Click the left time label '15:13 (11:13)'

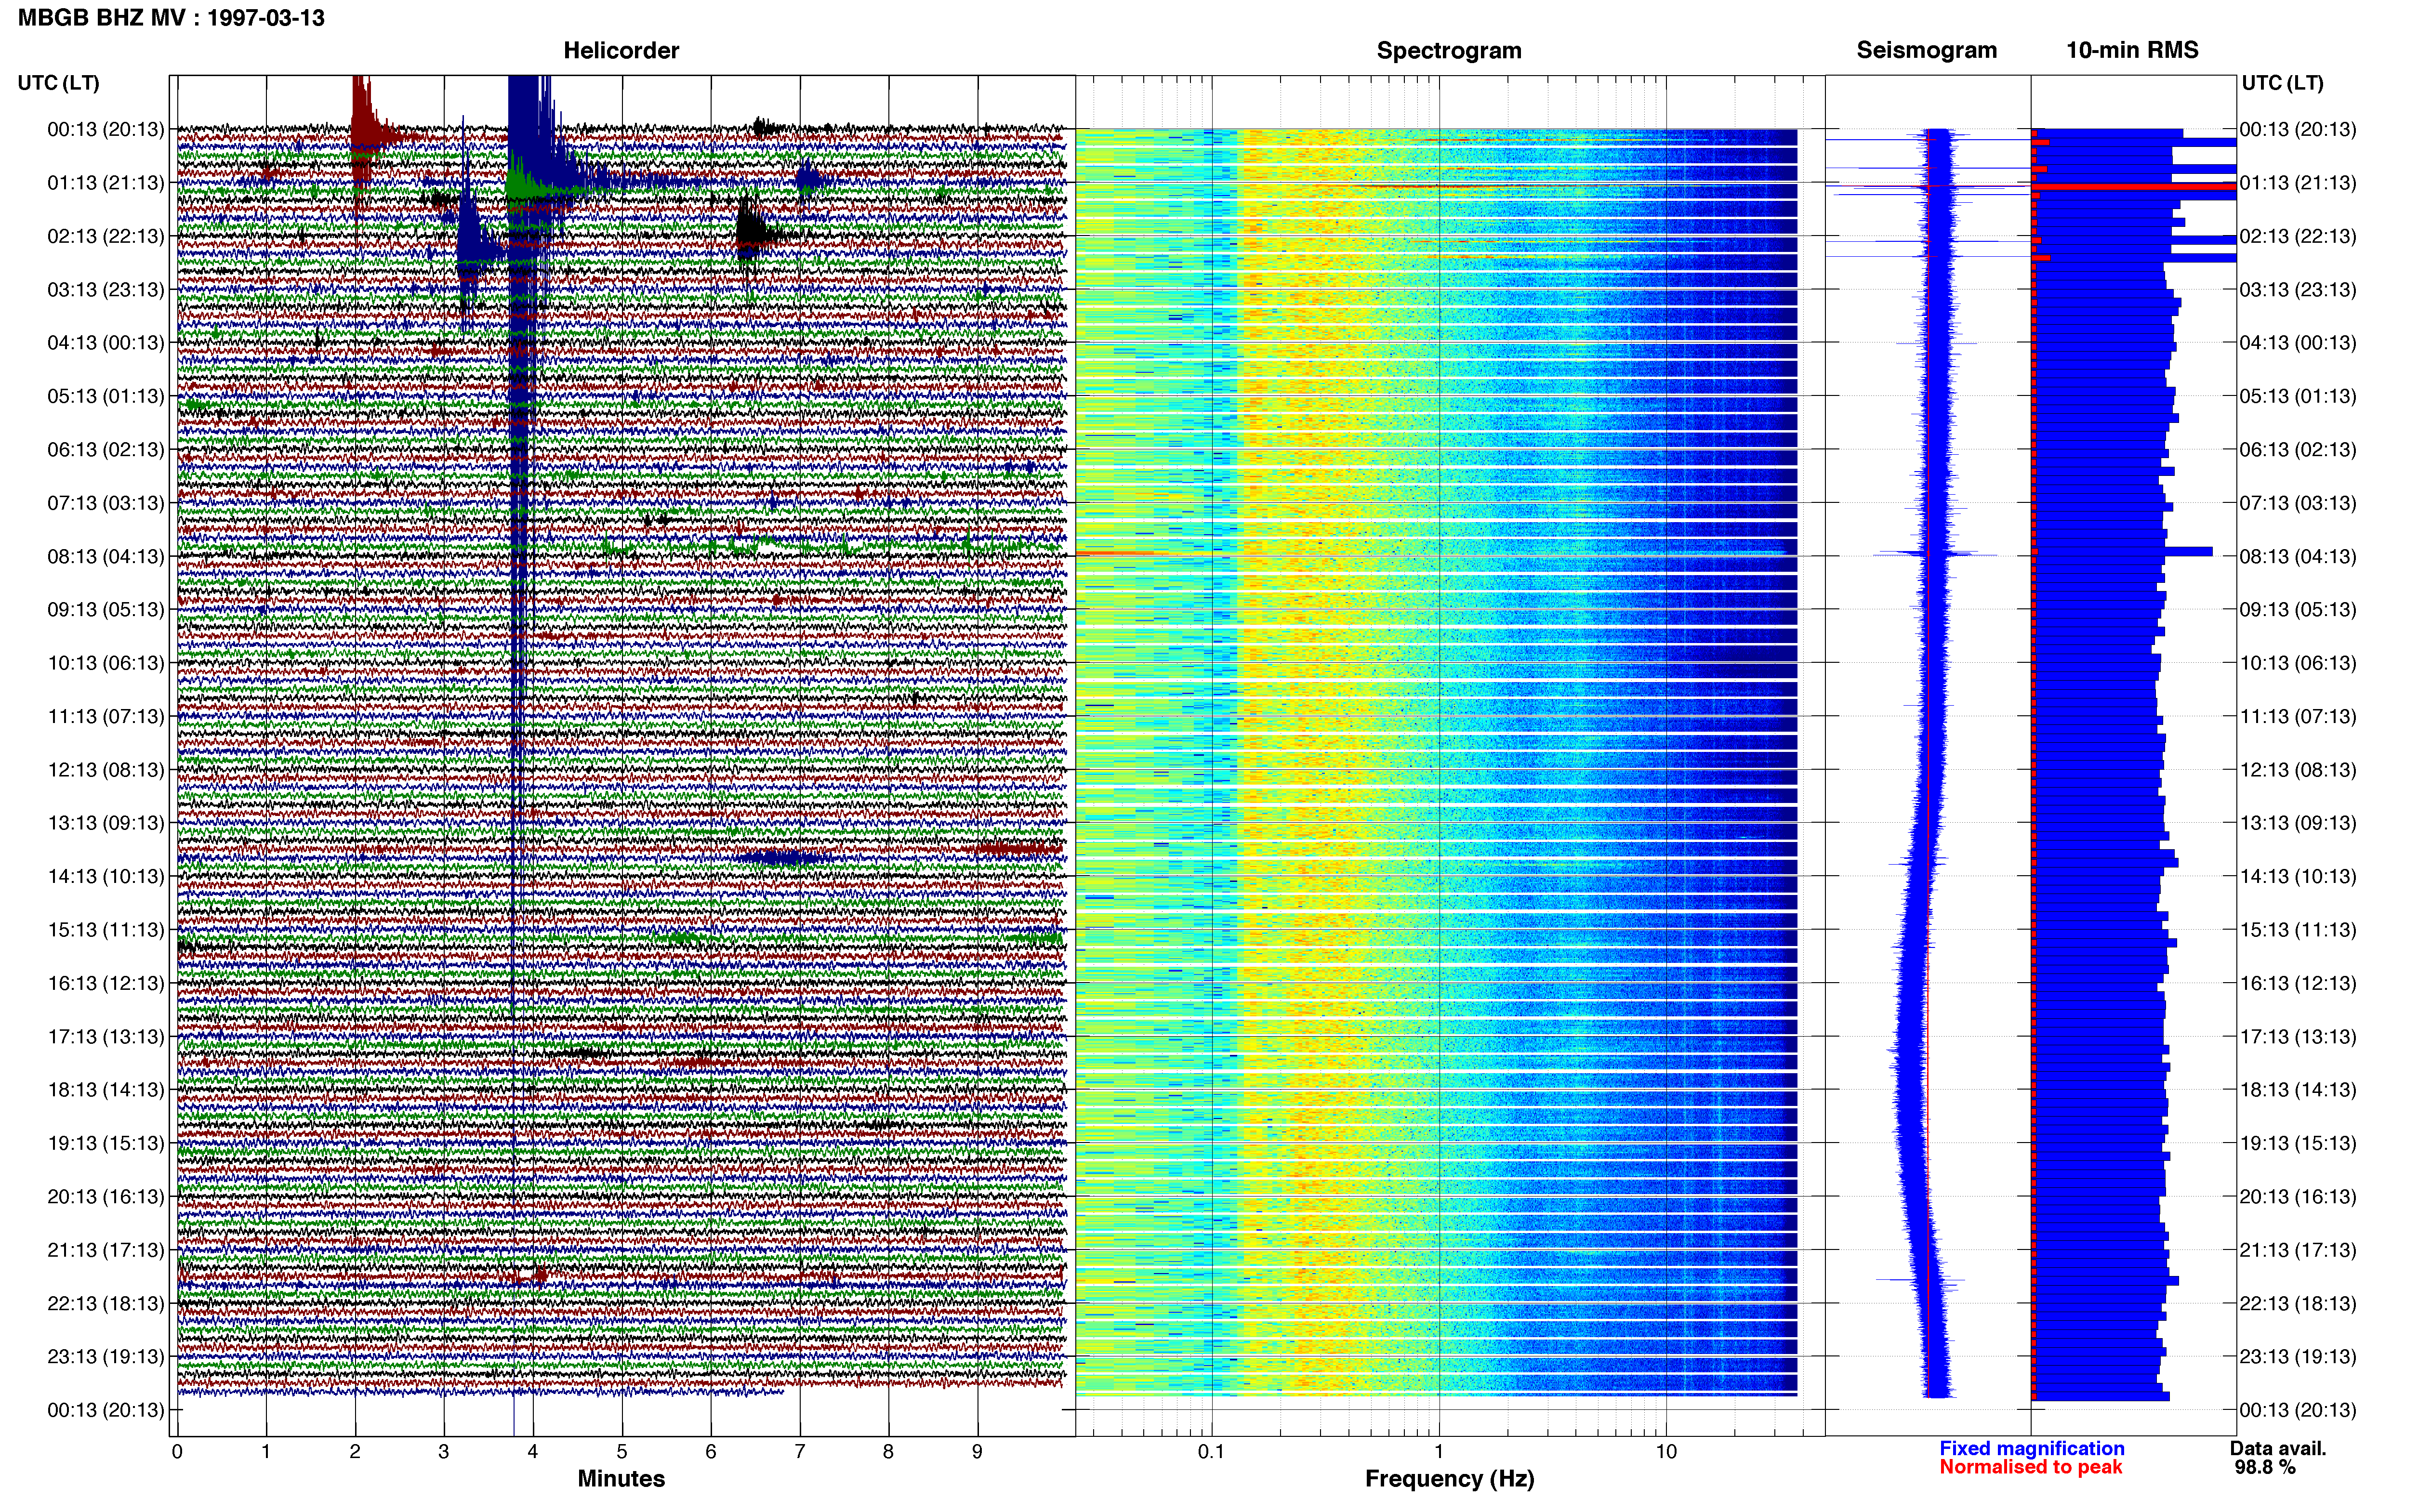(106, 930)
